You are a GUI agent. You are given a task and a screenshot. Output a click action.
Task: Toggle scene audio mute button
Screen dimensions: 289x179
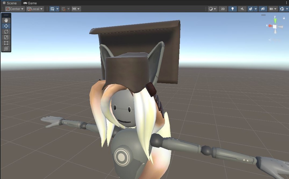pos(242,9)
